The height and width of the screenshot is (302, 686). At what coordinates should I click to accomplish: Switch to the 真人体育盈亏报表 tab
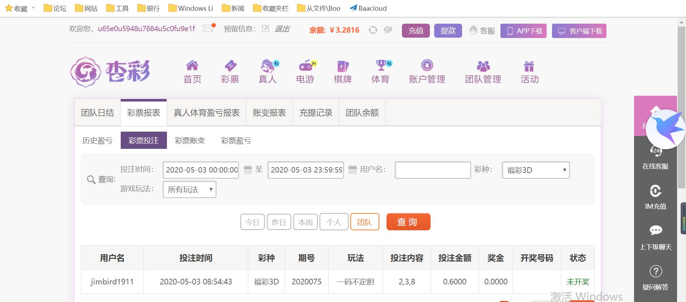click(x=207, y=113)
